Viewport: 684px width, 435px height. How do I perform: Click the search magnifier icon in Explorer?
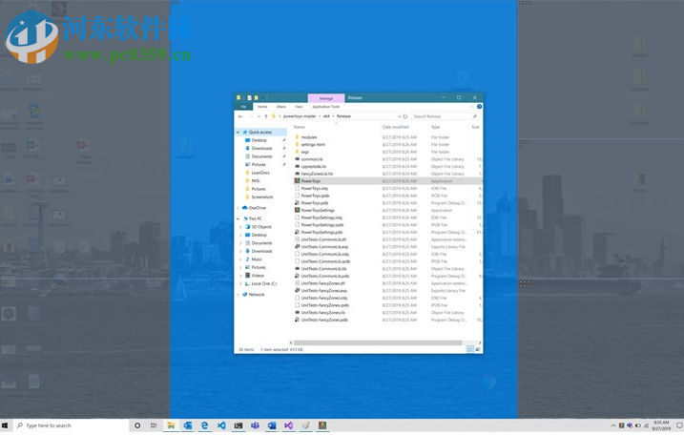pos(475,116)
